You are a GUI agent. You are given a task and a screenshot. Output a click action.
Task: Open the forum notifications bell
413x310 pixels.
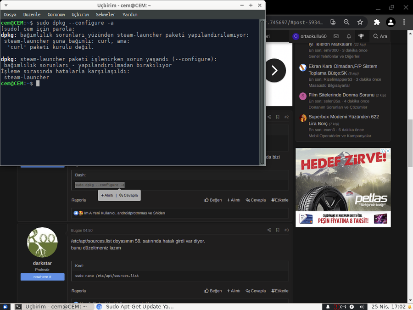(x=349, y=36)
